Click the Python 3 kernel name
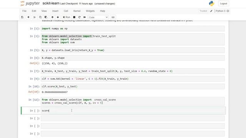246x138 pixels. tap(220, 11)
